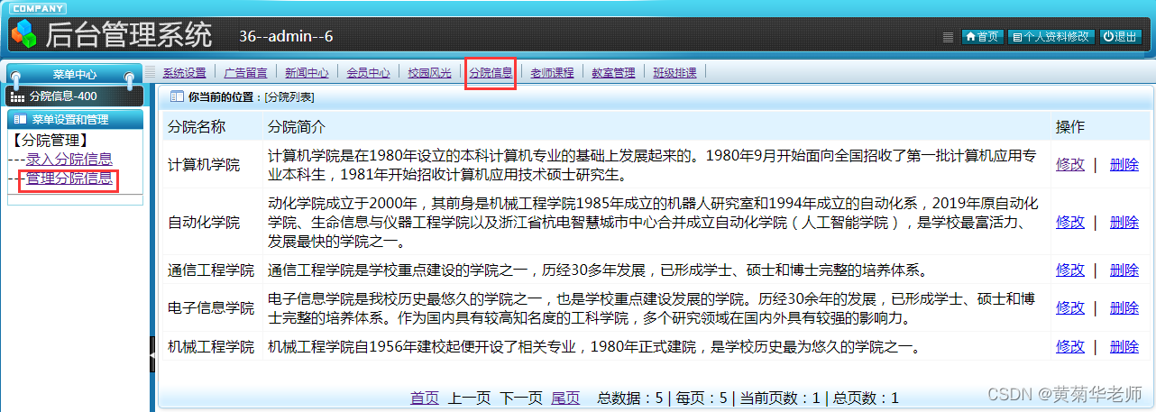Click 修改 for 电子信息学院 row

click(x=1070, y=307)
